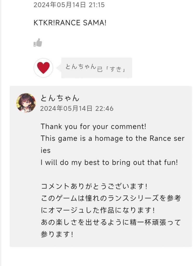Viewport: 193px width, 266px height.
Task: Click the とんちゃん username in the reply
Action: (x=60, y=98)
